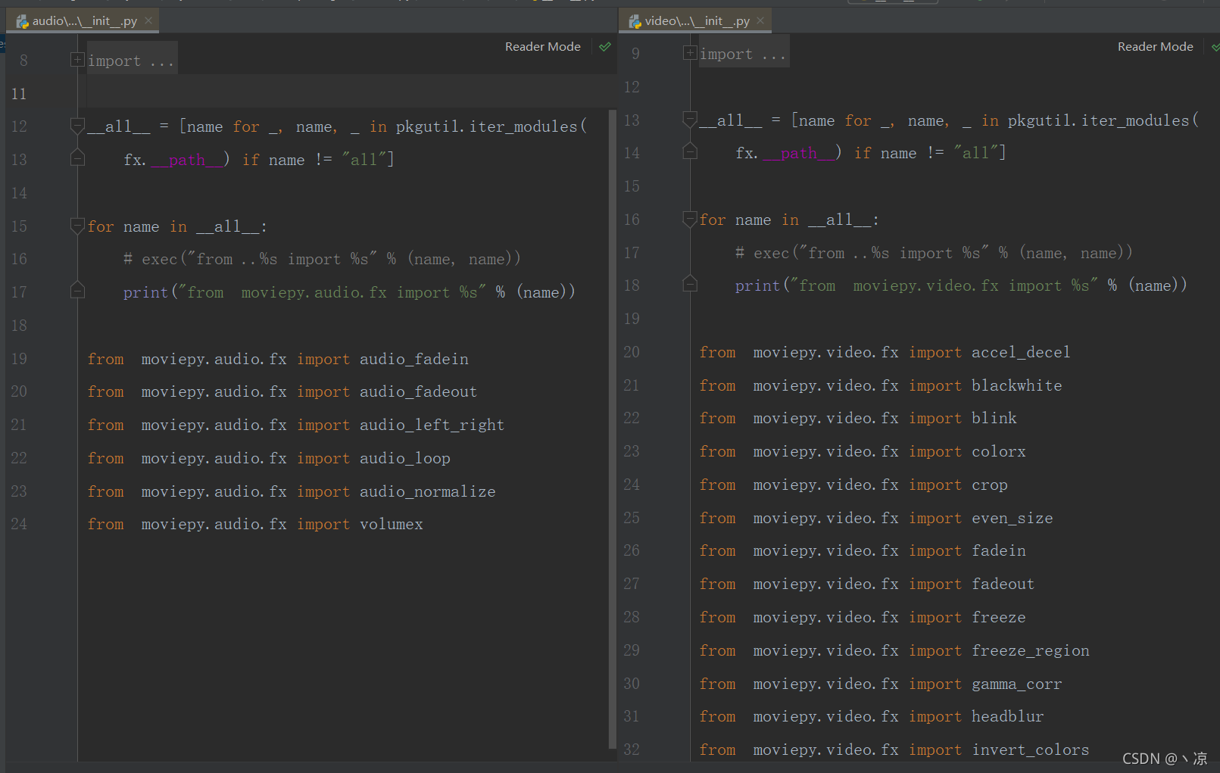Click fold end marker at video line 14
Image resolution: width=1220 pixels, height=773 pixels.
pyautogui.click(x=690, y=151)
